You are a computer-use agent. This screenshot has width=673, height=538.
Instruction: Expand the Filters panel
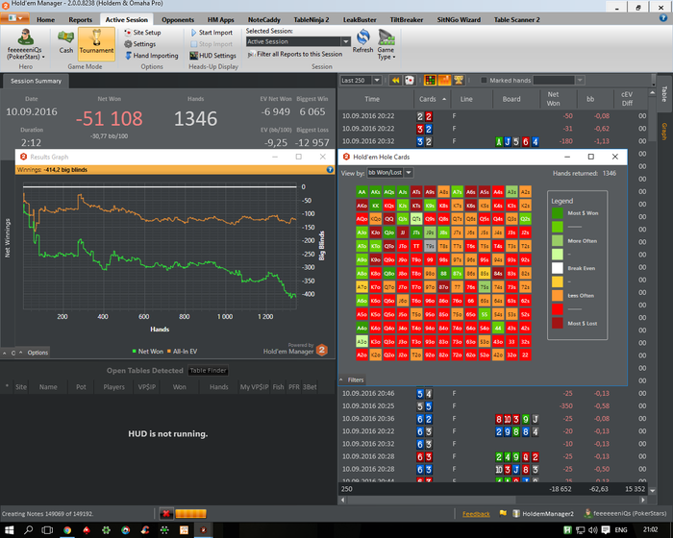(352, 379)
